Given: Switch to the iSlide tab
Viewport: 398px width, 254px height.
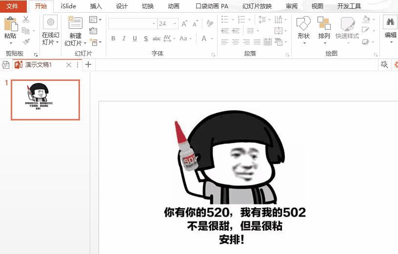Looking at the screenshot, I should pos(68,6).
